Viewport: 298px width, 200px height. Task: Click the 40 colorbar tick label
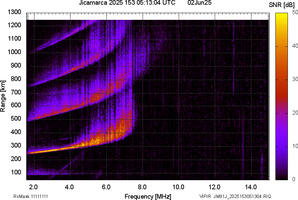pos(295,46)
